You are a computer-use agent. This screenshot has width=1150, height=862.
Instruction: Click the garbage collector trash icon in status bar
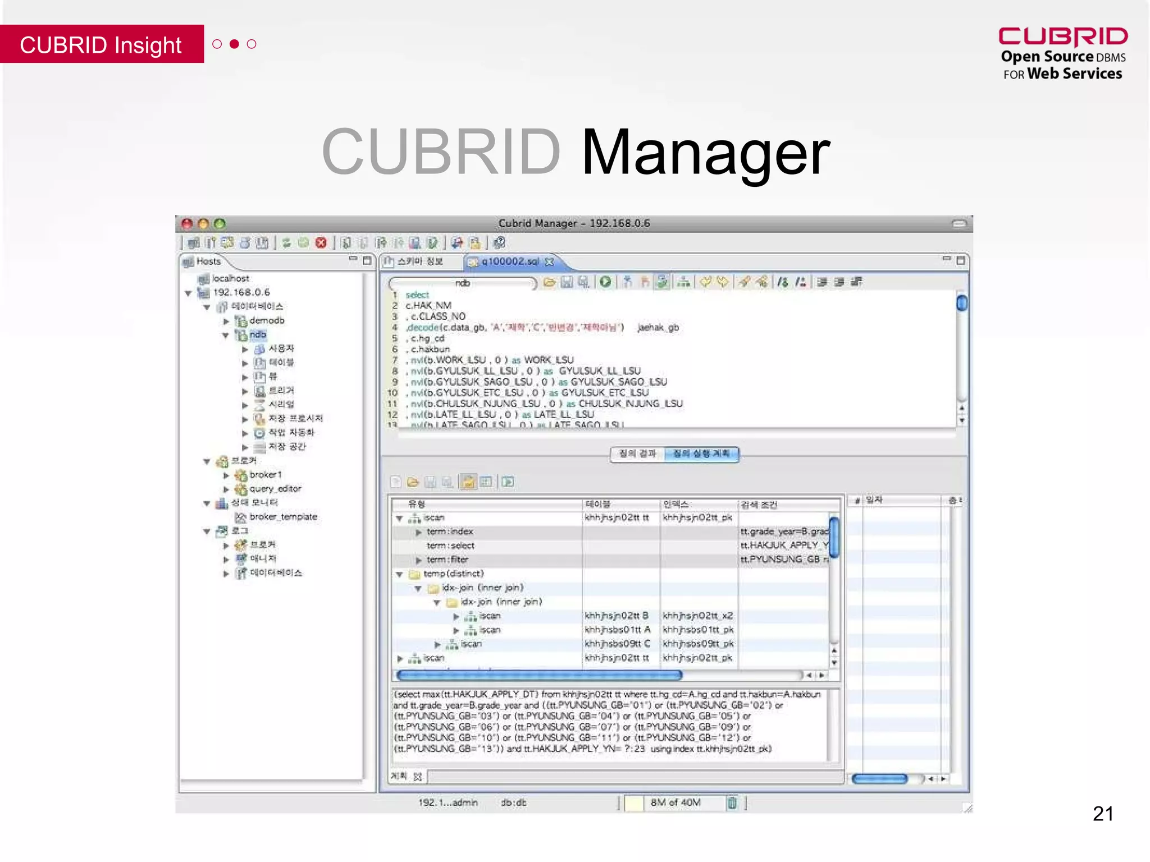(x=732, y=803)
